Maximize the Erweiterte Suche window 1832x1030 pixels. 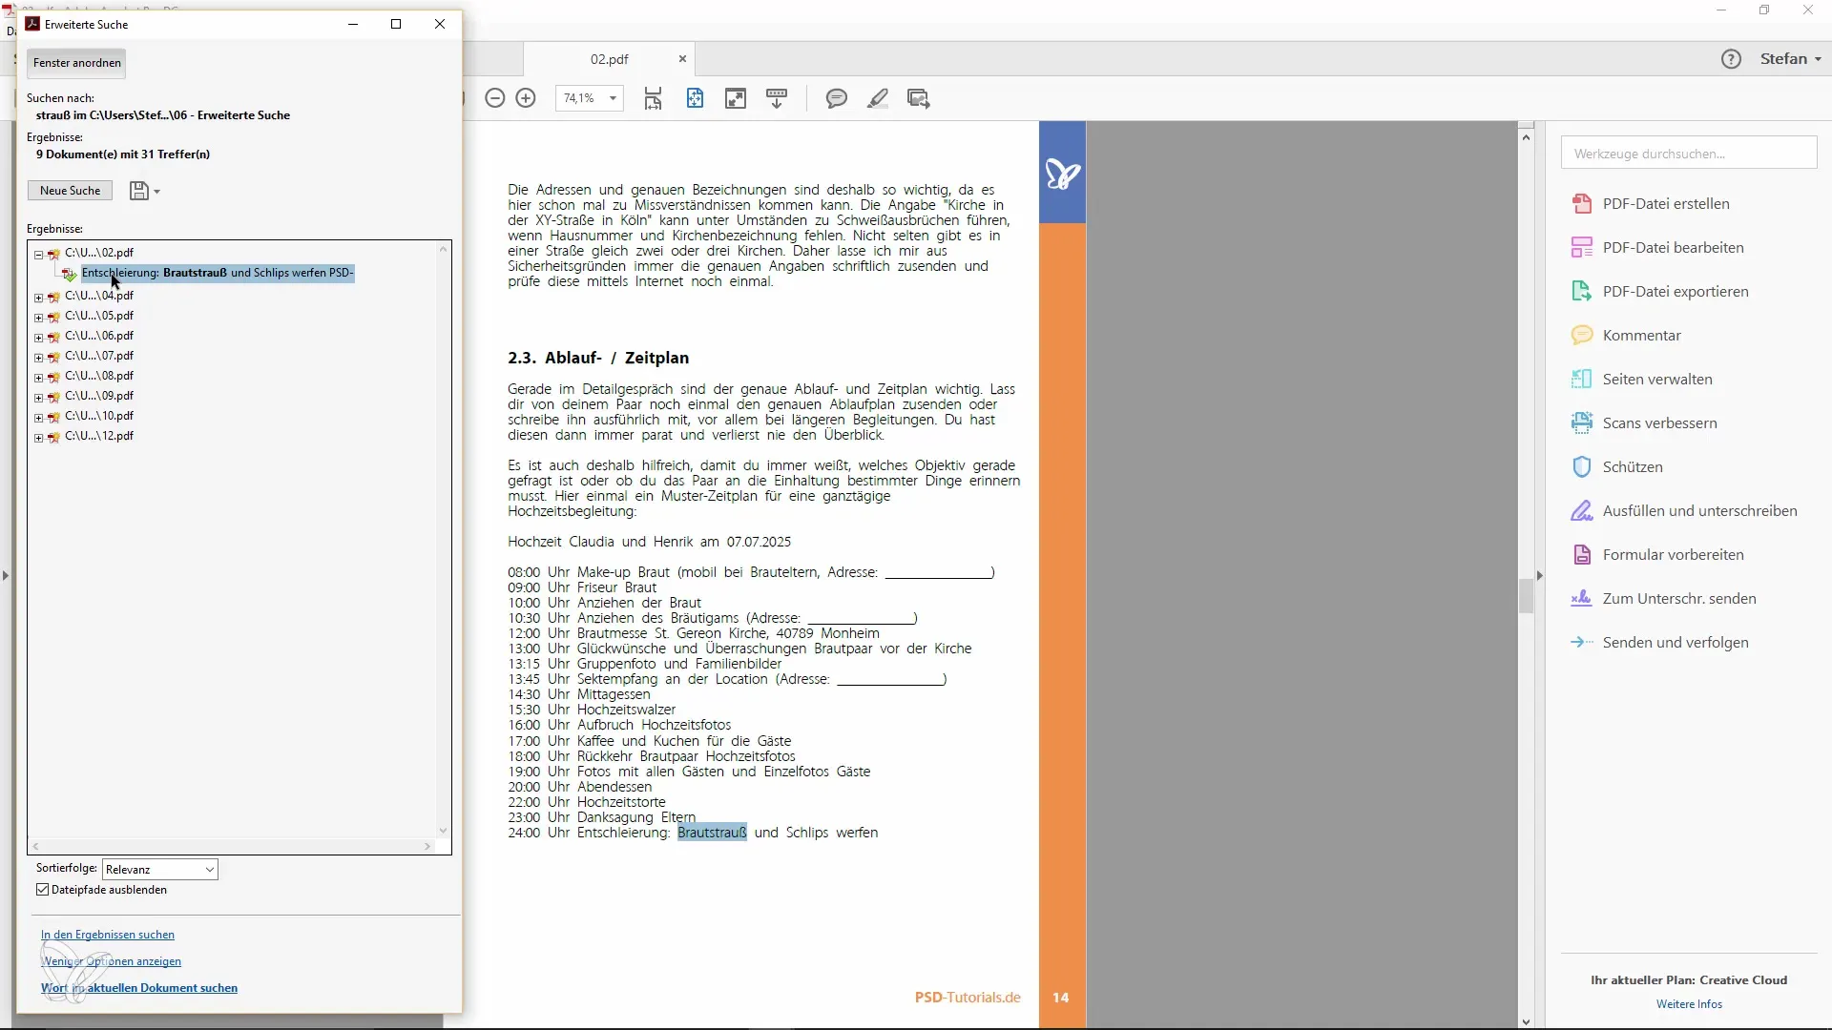(x=396, y=24)
